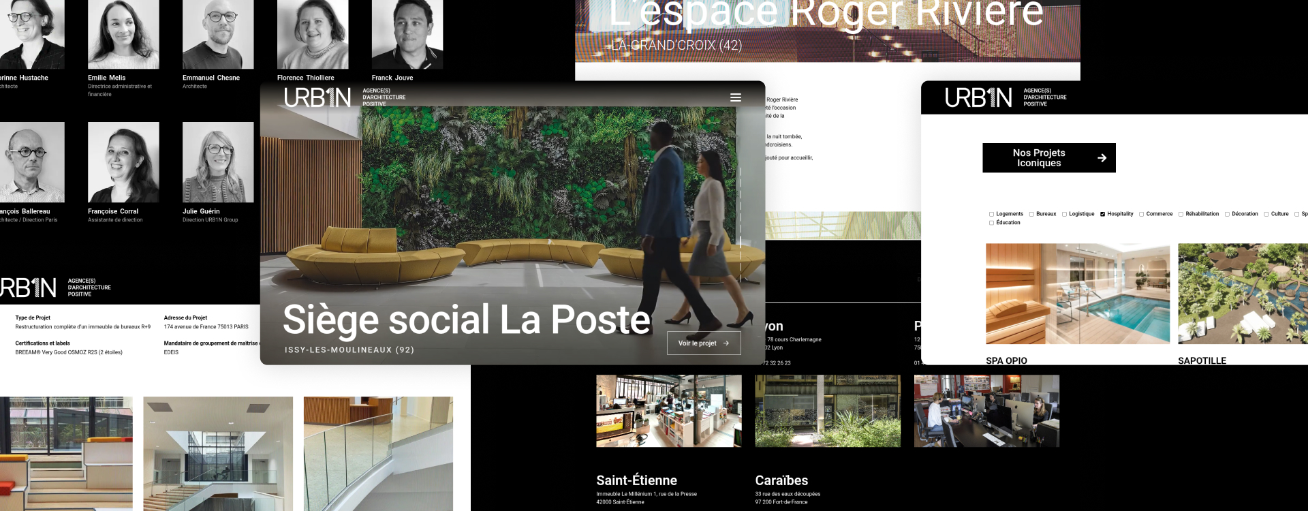Click the "LA-GRAND'CROIX (42)" subtitle
This screenshot has width=1308, height=511.
(x=676, y=45)
